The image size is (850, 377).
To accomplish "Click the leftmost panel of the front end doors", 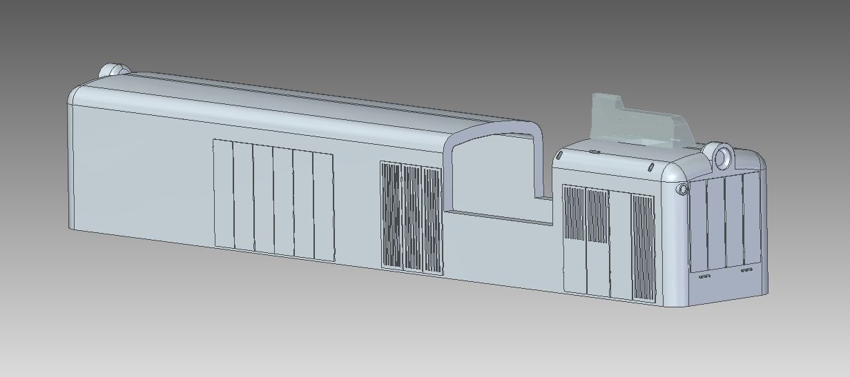I will 699,226.
